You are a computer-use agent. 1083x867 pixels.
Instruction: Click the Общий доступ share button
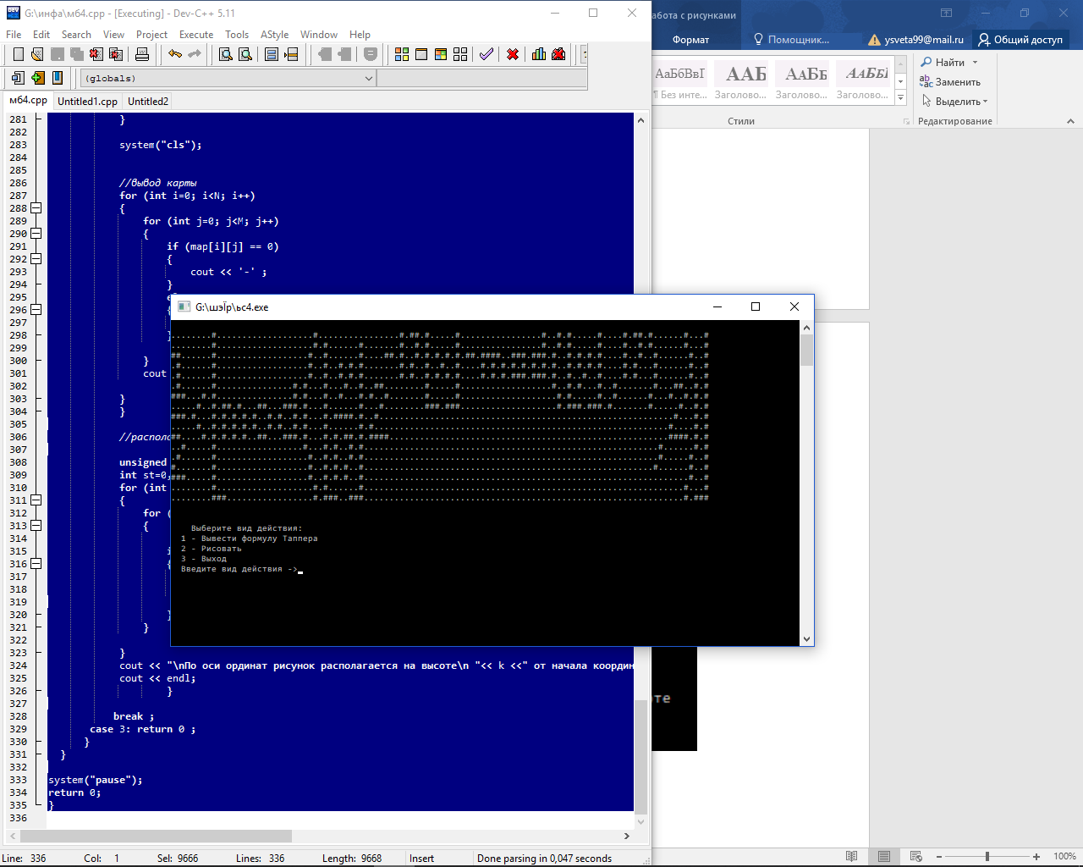1020,40
